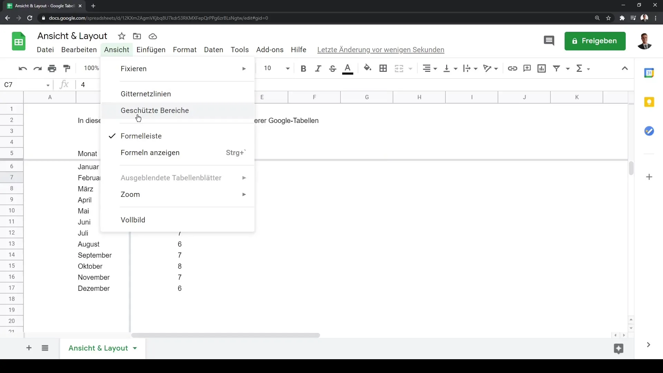Open Google account profile picture
Image resolution: width=663 pixels, height=373 pixels.
pyautogui.click(x=644, y=41)
